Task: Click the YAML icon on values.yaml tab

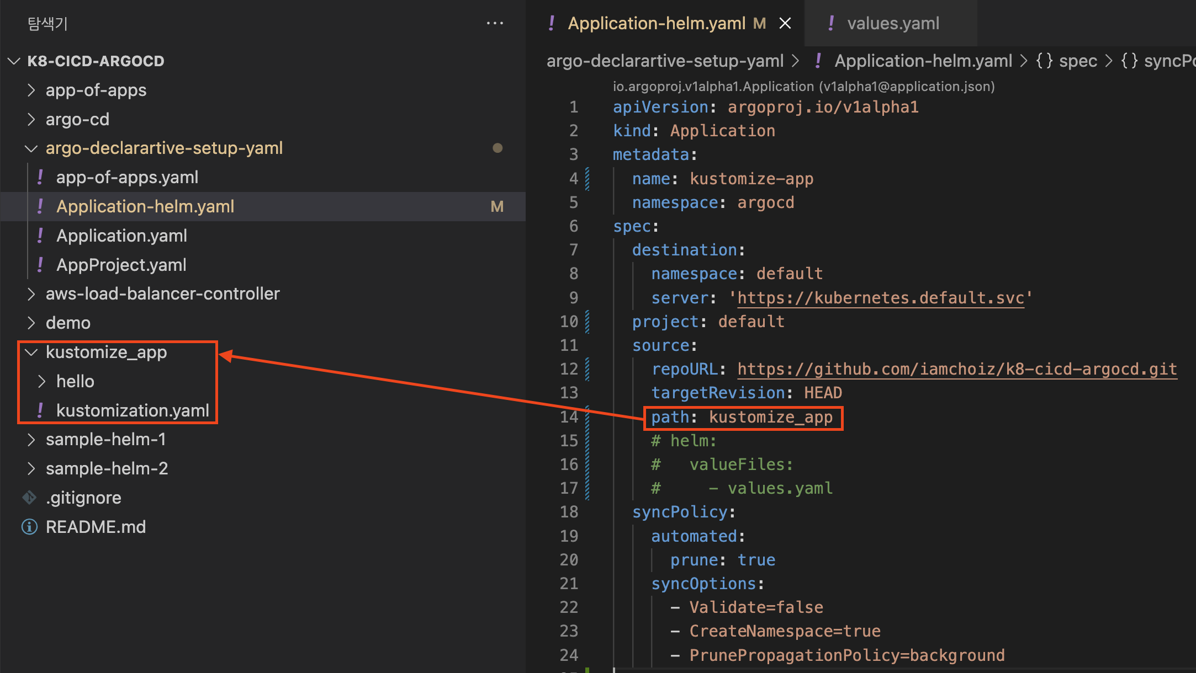Action: tap(831, 23)
